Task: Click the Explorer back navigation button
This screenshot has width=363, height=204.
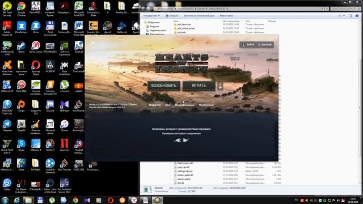Action: pyautogui.click(x=143, y=8)
